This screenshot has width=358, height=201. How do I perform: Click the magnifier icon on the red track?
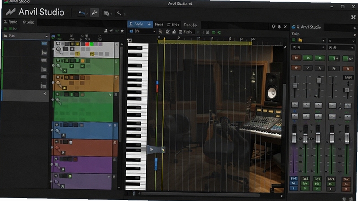(x=57, y=149)
